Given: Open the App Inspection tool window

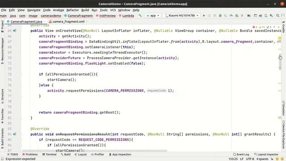Looking at the screenshot, I should click(120, 154).
